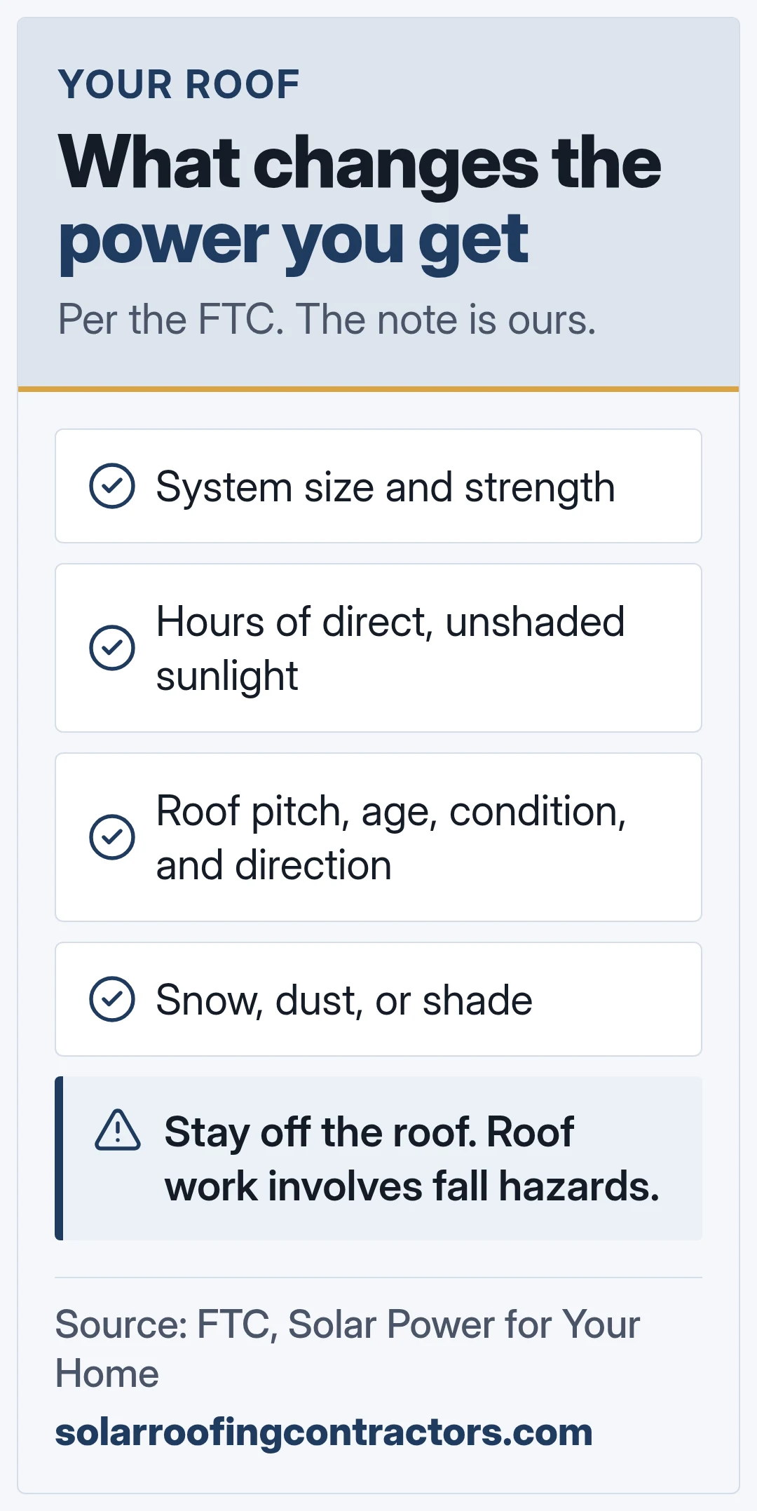Select 'Roof pitch, age, condition, and direction' text
Screen dimensions: 757x1511
click(391, 838)
